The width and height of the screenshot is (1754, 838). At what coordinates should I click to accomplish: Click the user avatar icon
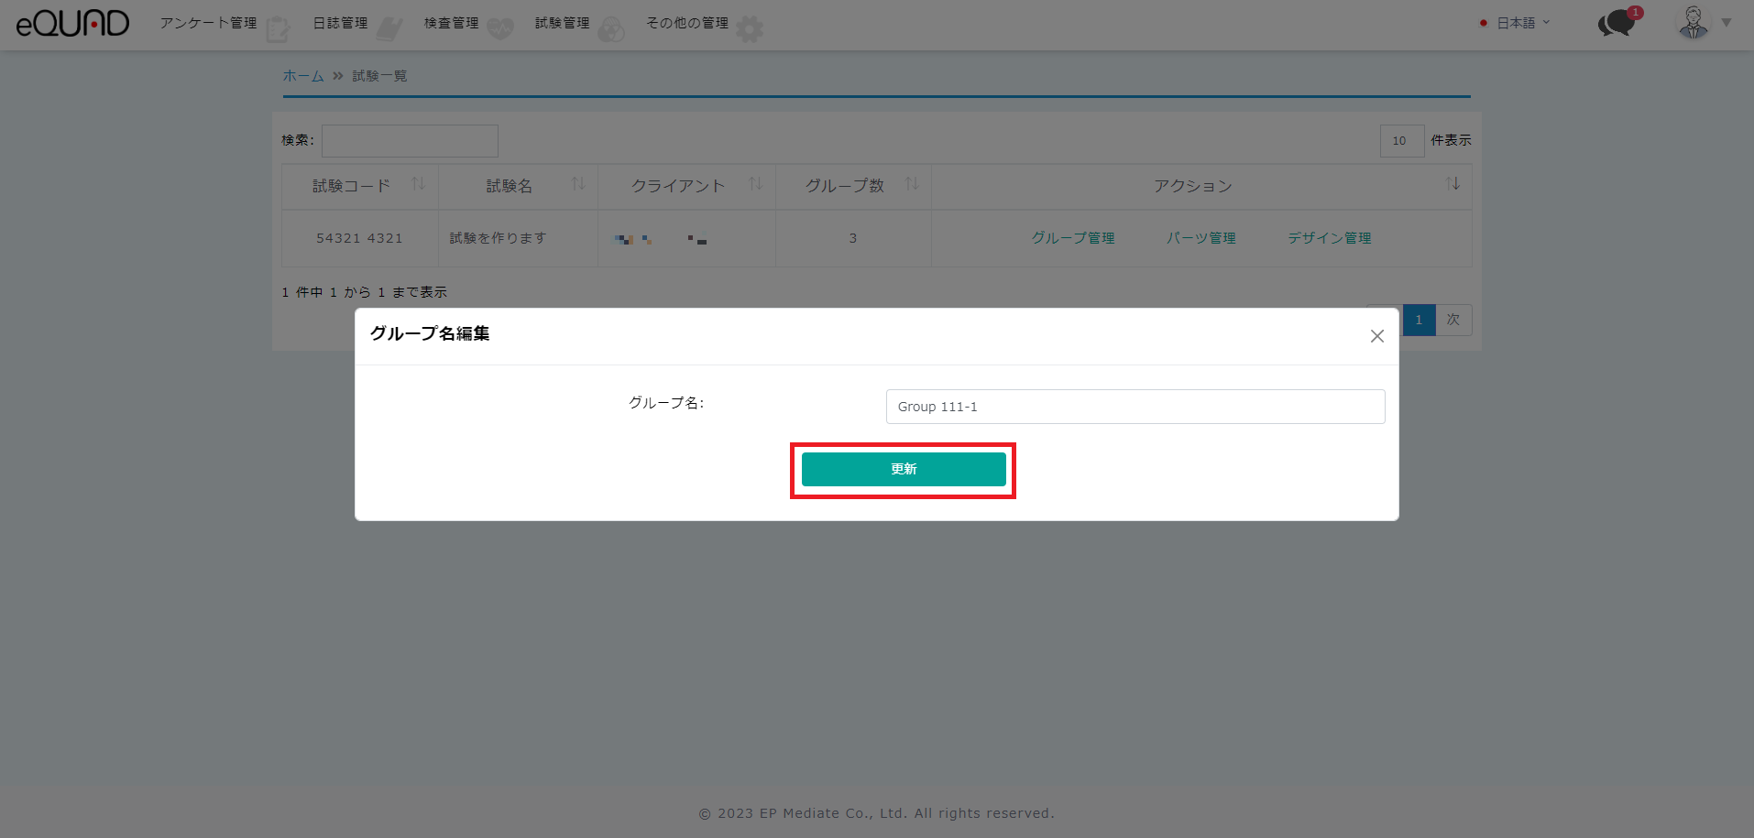coord(1693,23)
